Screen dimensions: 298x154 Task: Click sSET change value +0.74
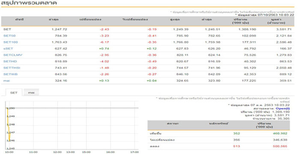pos(104,49)
